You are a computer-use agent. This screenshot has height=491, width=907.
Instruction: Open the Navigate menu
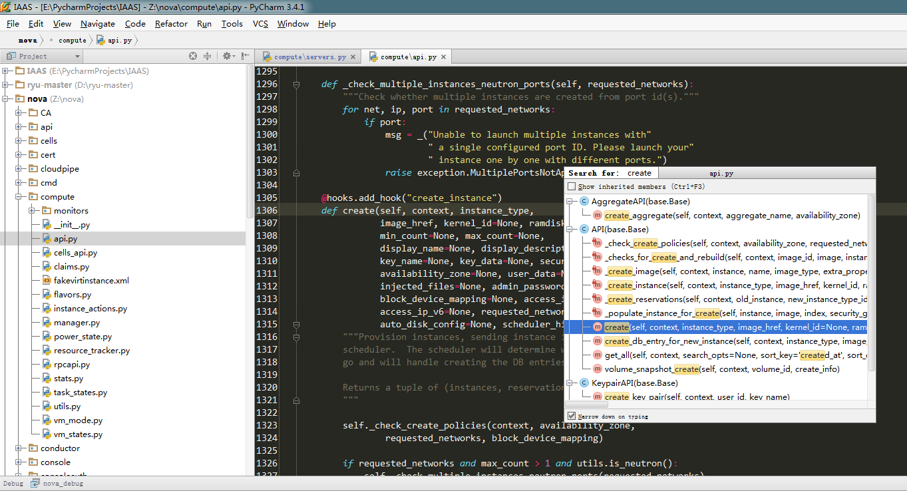pos(98,23)
